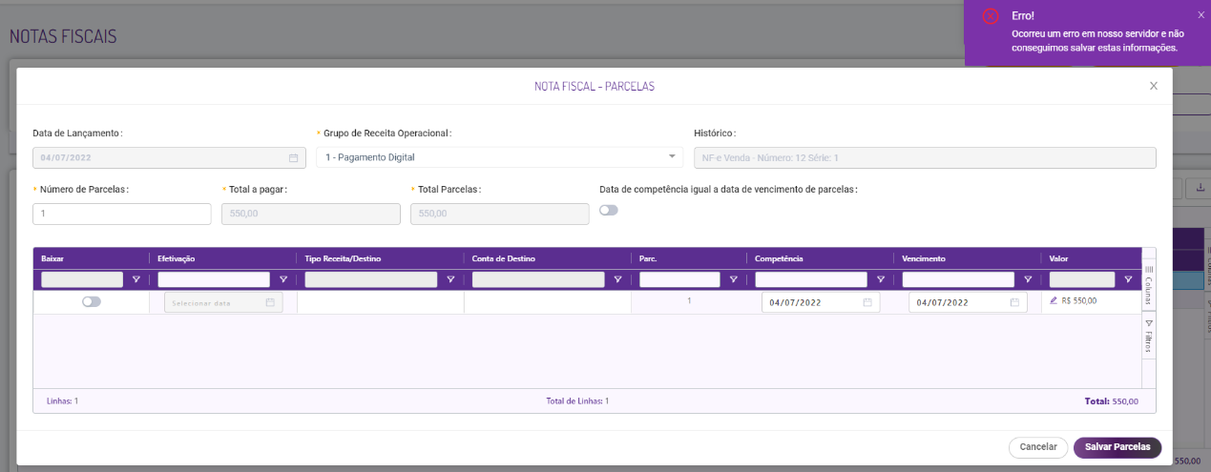
Task: Click Total Parcelas field
Action: 499,214
